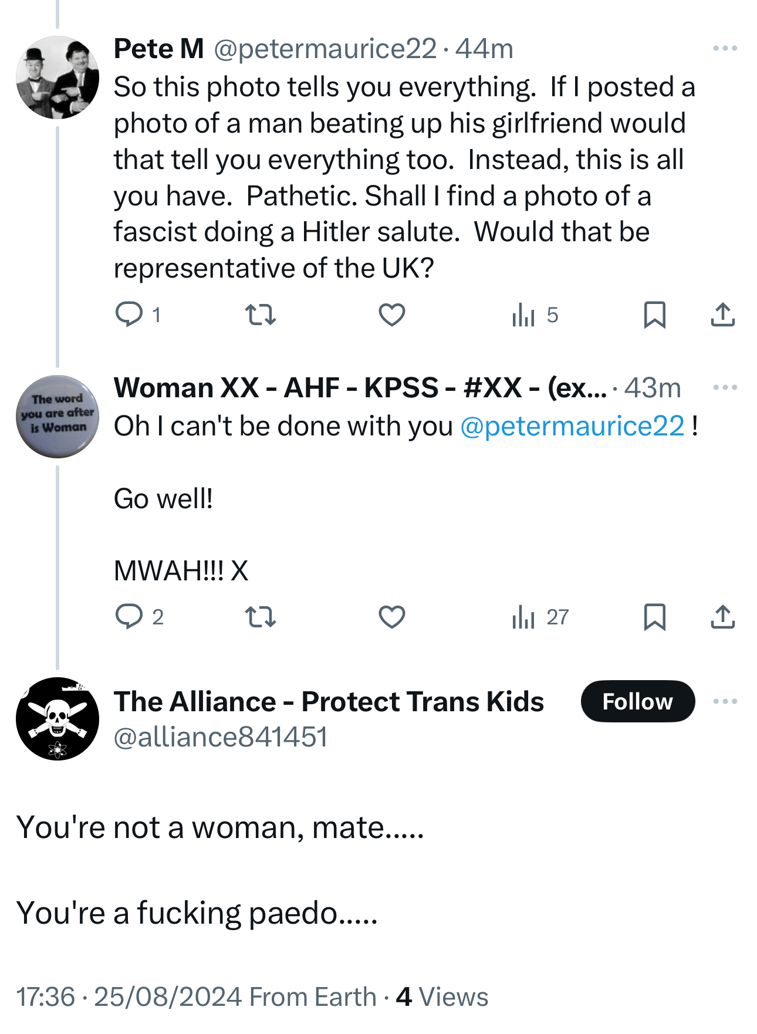Image resolution: width=757 pixels, height=1034 pixels.
Task: Open the @petermaurice22 mention link
Action: tap(572, 426)
